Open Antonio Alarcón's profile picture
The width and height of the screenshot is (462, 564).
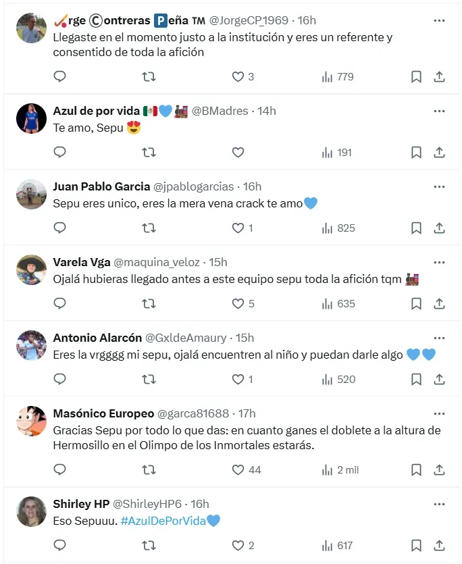pyautogui.click(x=31, y=345)
